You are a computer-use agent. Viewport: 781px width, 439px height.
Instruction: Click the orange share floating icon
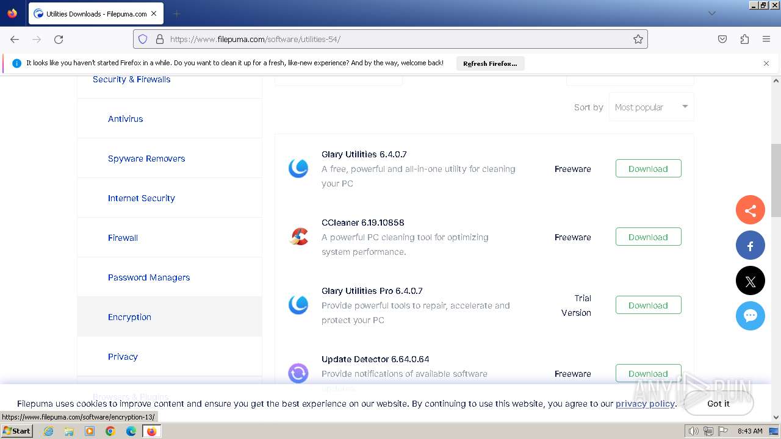[x=750, y=210]
